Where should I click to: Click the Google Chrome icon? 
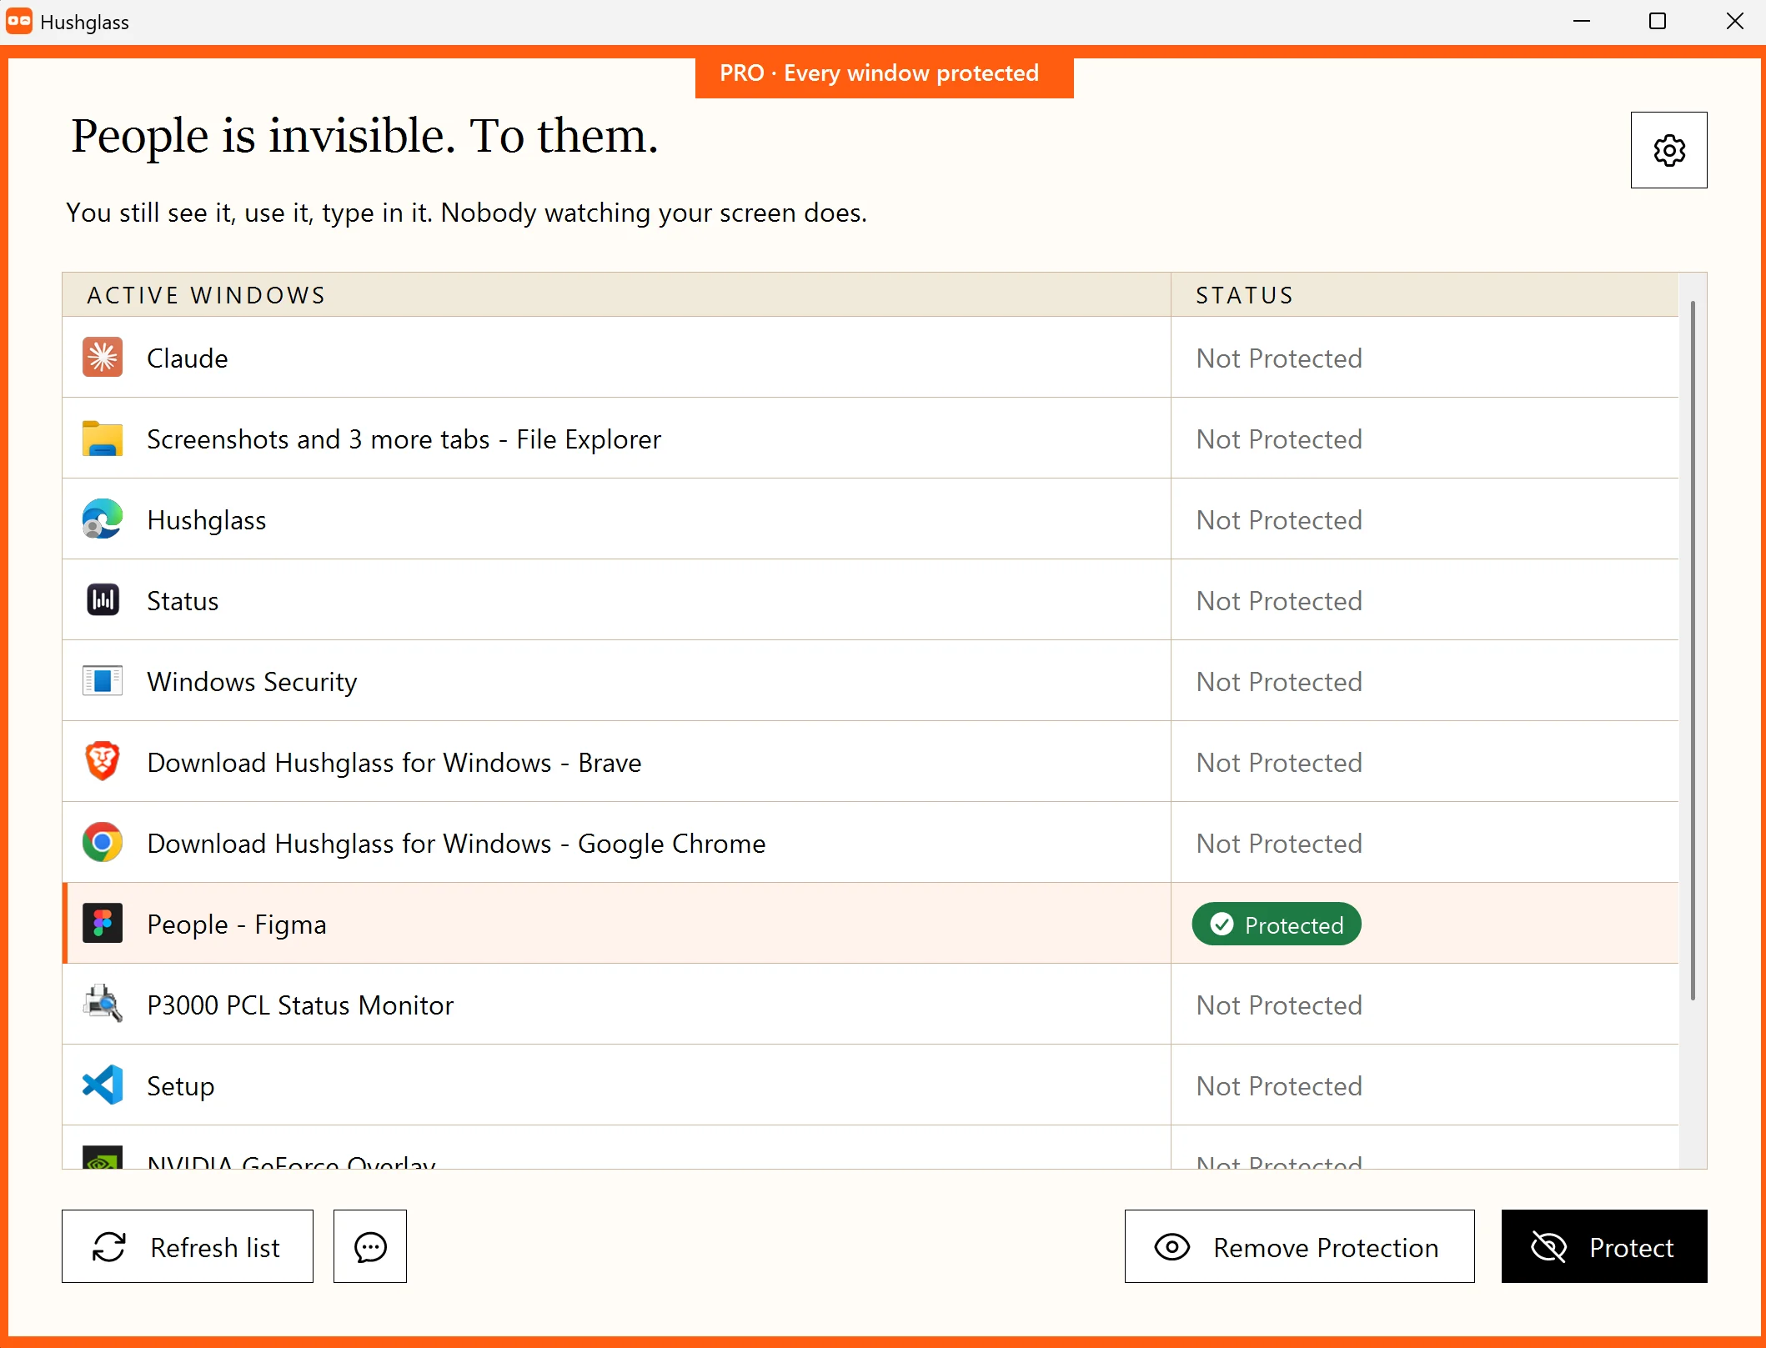103,843
